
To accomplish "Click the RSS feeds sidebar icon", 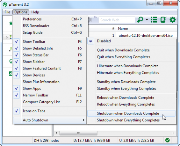I will pos(11,49).
